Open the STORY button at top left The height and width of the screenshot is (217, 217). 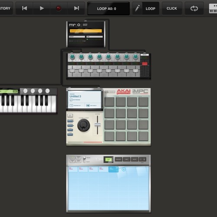(5, 8)
